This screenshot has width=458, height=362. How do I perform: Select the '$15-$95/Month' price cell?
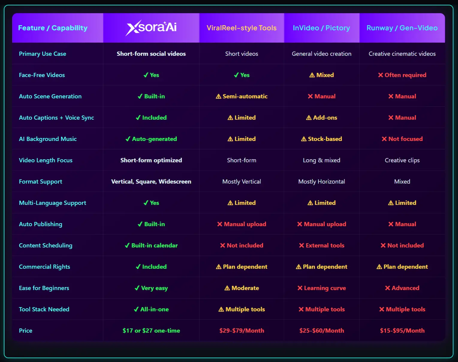click(402, 331)
